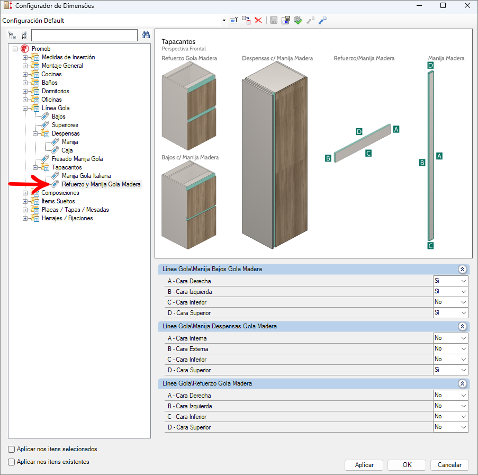This screenshot has width=478, height=475.
Task: Click the Composiciones tree label
Action: coord(60,193)
